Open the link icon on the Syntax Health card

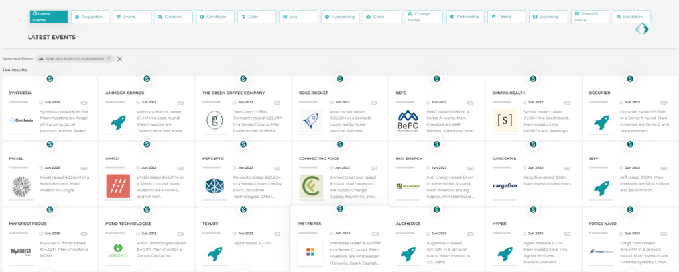coord(567,103)
